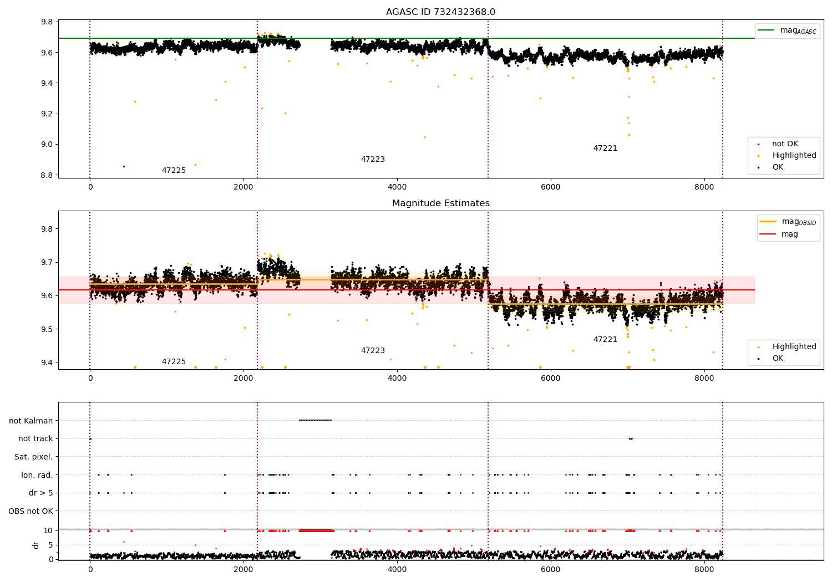Click the red line swatch beside 'mag' legend entry
Viewport: 832px width, 582px height.
(x=768, y=234)
